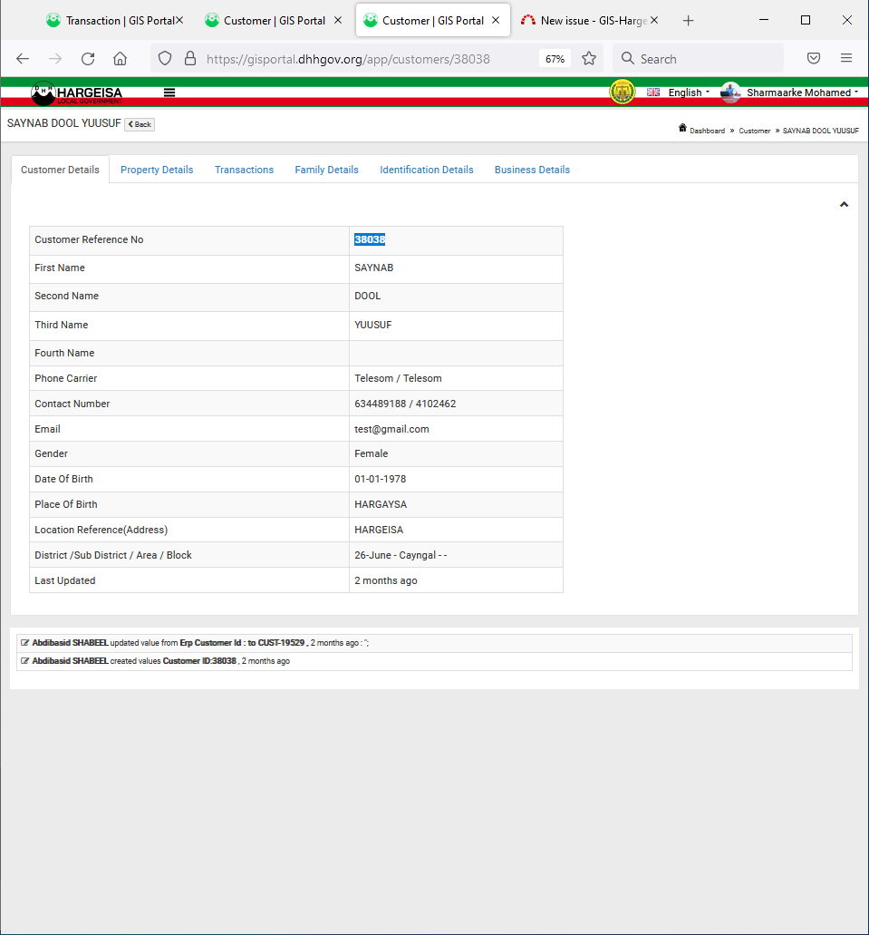Screen dimensions: 869x935
Task: Click the highlighted 38038 reference number
Action: coord(370,239)
